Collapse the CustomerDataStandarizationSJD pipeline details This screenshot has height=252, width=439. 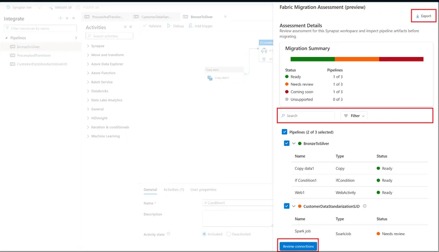(x=294, y=206)
